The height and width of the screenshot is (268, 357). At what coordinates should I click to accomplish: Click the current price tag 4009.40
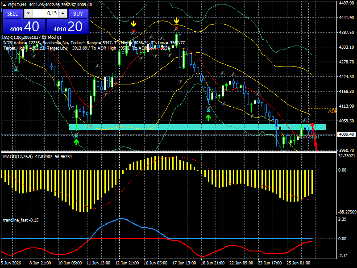(x=346, y=134)
